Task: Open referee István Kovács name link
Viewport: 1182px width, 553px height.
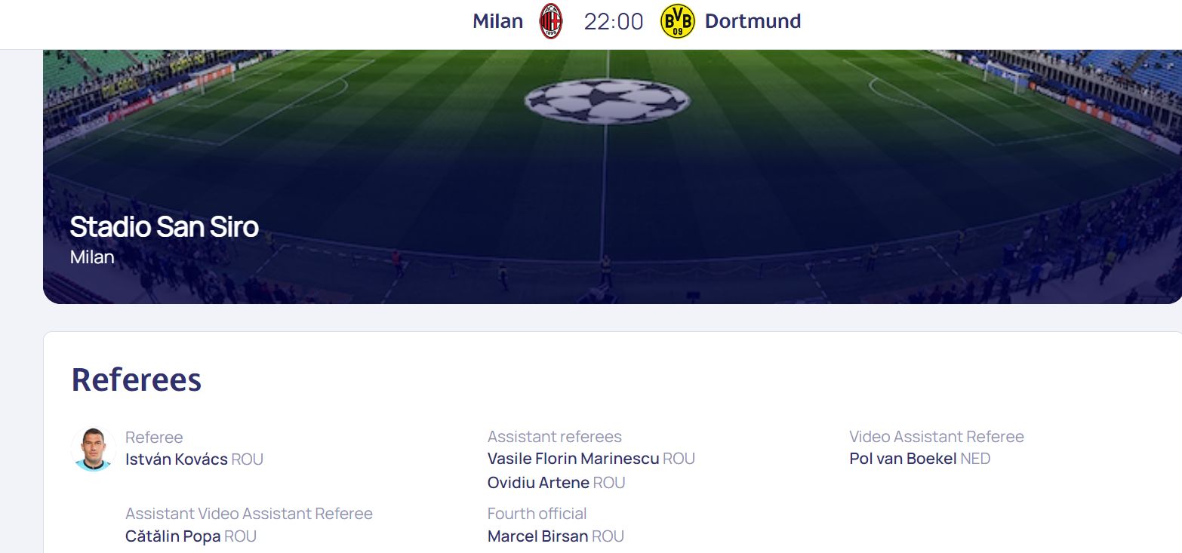Action: point(177,459)
